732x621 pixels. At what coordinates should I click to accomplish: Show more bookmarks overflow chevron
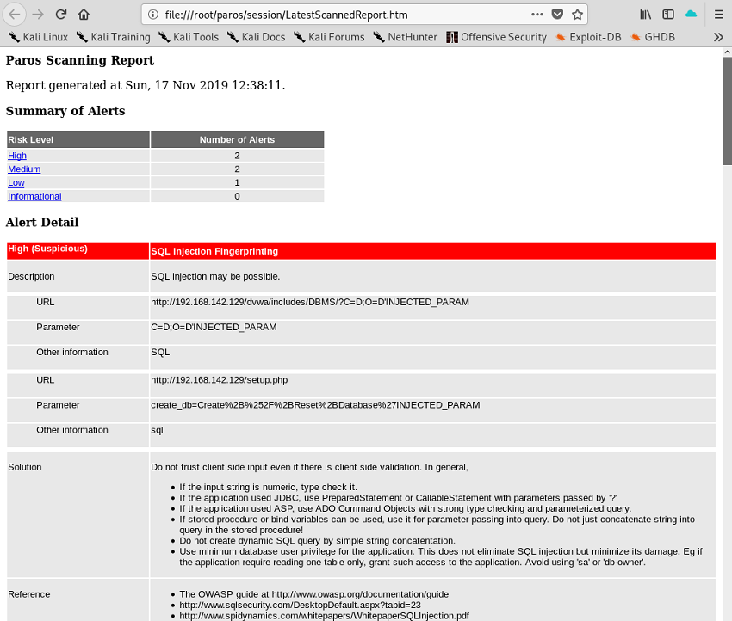(718, 37)
